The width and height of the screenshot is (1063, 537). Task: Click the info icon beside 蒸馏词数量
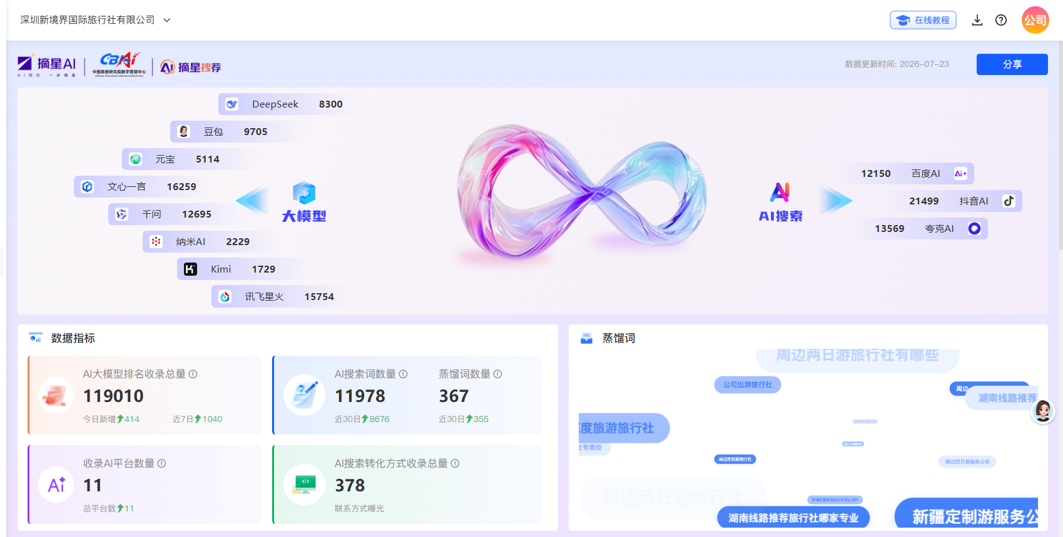(x=498, y=374)
